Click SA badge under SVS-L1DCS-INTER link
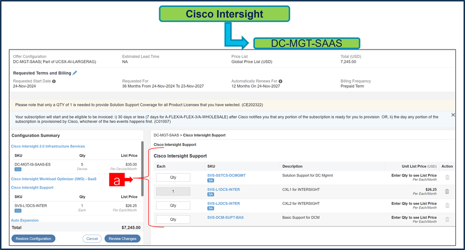Image resolution: width=465 pixels, height=250 pixels. coord(210,194)
